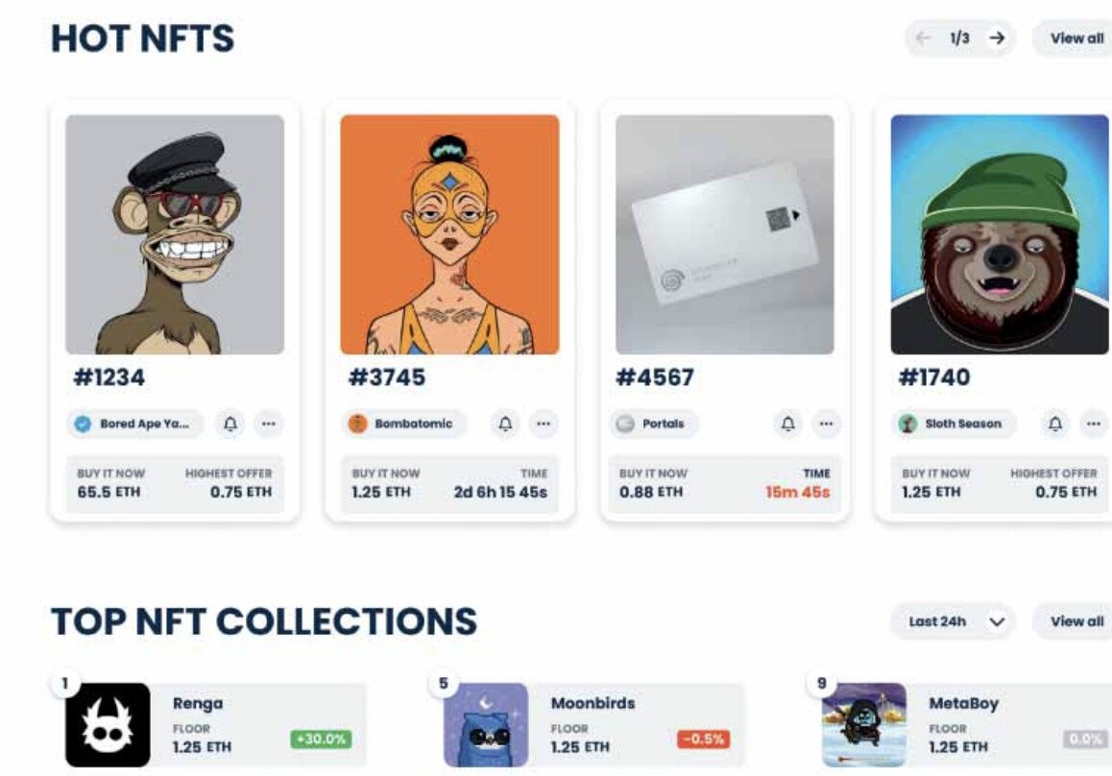Toggle the bell on Sloth Season #1740

pyautogui.click(x=1055, y=424)
